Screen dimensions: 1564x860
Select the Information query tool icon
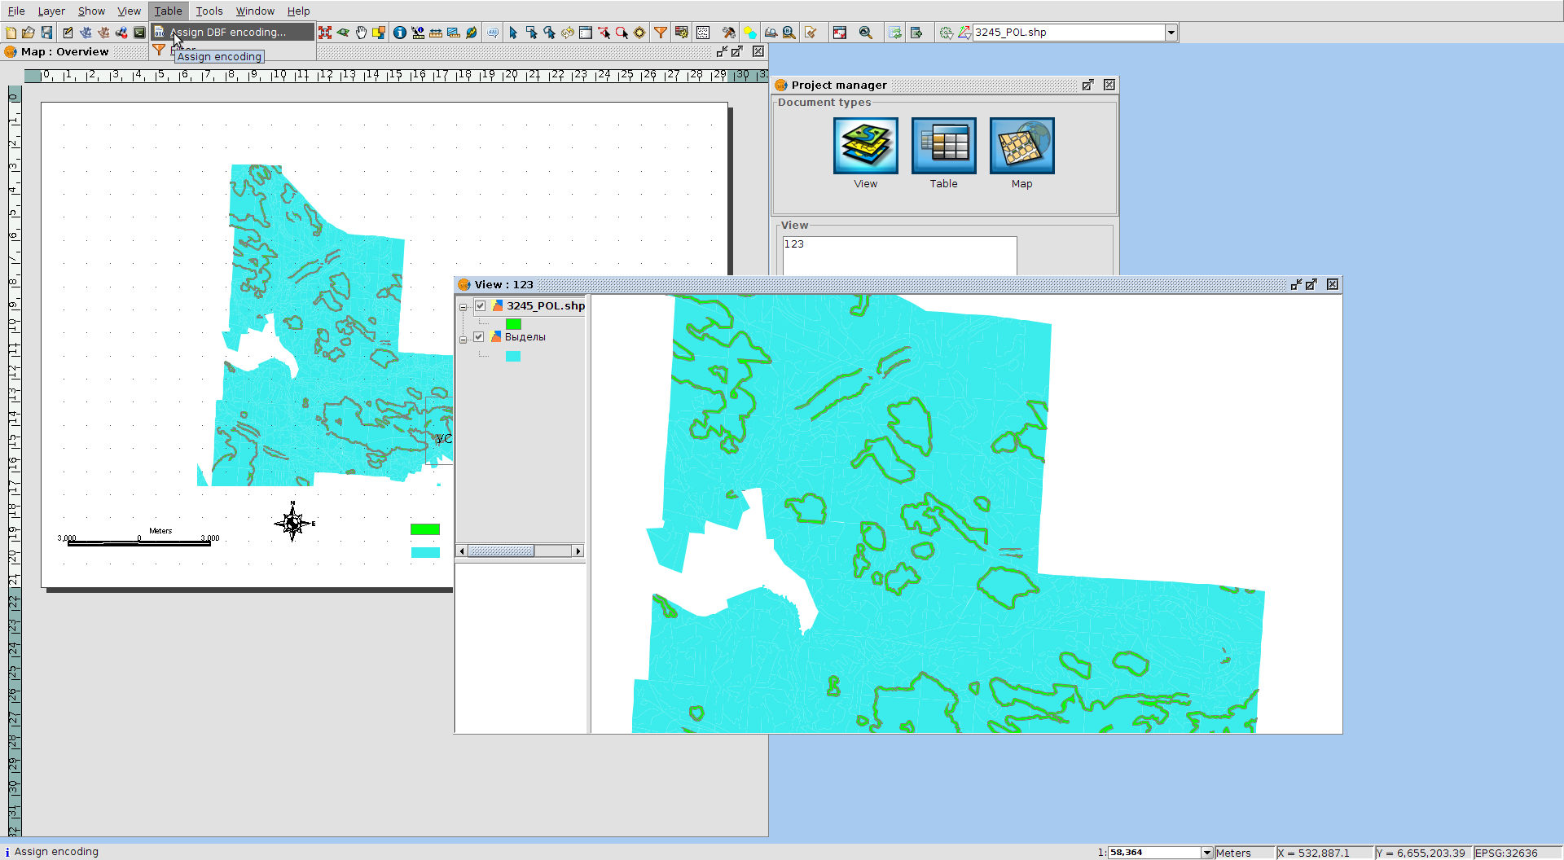[399, 33]
